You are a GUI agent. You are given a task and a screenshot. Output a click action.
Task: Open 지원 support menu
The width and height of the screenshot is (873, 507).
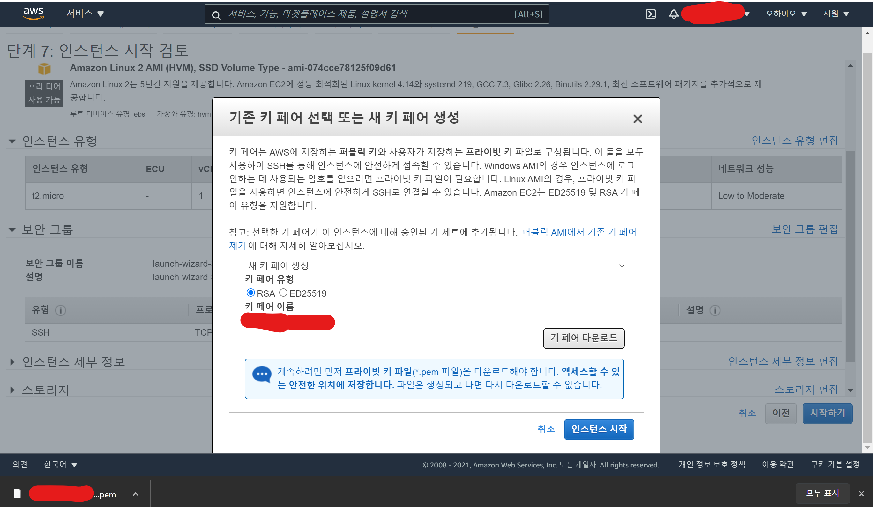tap(836, 14)
